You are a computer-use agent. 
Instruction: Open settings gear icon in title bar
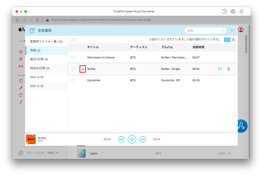(233, 11)
